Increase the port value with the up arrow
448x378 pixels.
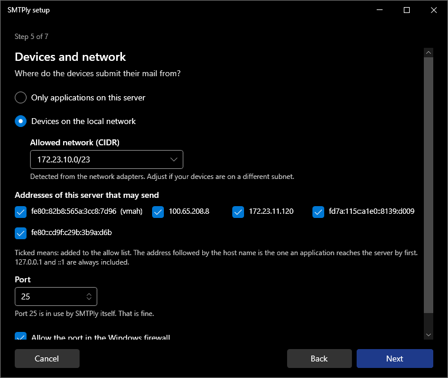tap(89, 294)
